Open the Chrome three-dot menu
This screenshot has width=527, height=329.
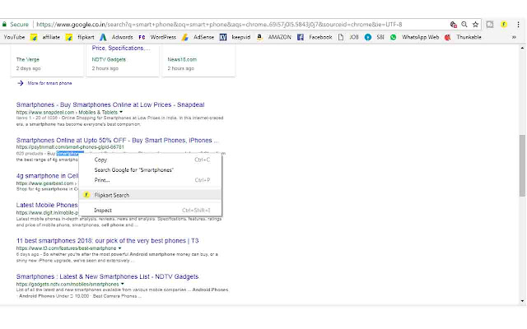pyautogui.click(x=518, y=25)
